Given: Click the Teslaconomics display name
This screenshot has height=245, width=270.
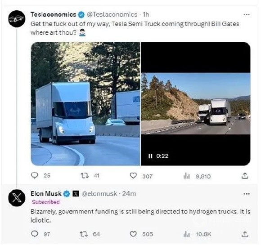Looking at the screenshot, I should pyautogui.click(x=50, y=14).
